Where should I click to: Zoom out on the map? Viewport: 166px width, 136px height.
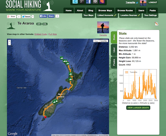coord(9,44)
